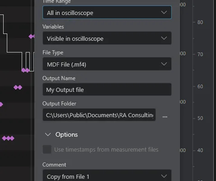Click the 70 label on the axis

(200, 54)
